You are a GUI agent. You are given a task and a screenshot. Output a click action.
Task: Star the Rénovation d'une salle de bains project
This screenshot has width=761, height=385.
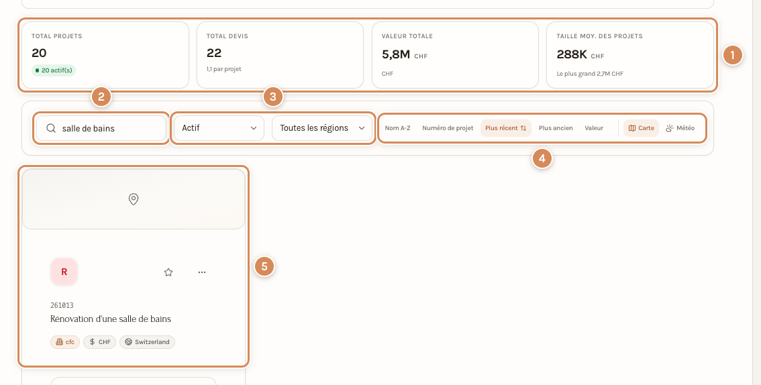point(168,272)
